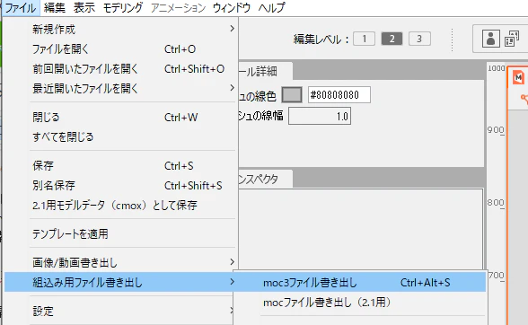528x325 pixels.
Task: Click the person silhouette toolbar icon
Action: [490, 39]
